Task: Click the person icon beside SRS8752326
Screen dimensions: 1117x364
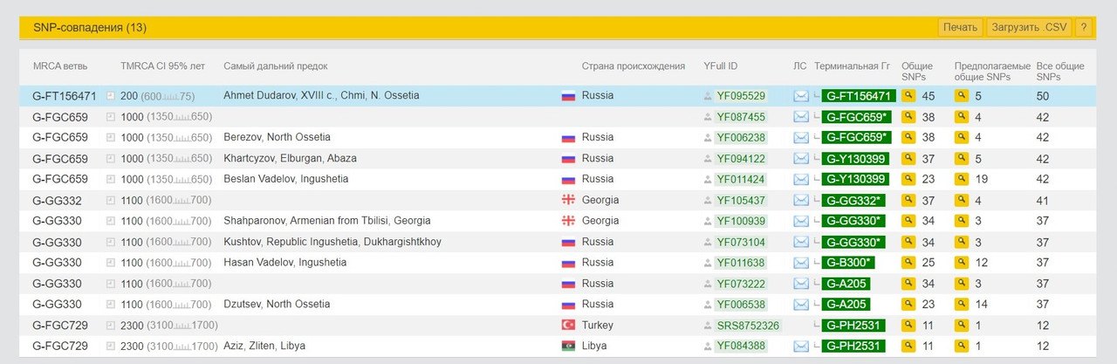Action: [x=709, y=326]
